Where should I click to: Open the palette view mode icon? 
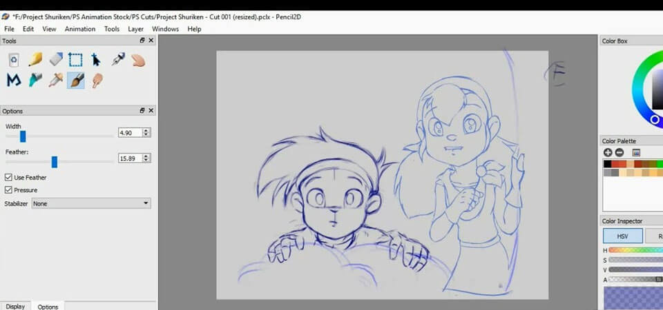636,153
